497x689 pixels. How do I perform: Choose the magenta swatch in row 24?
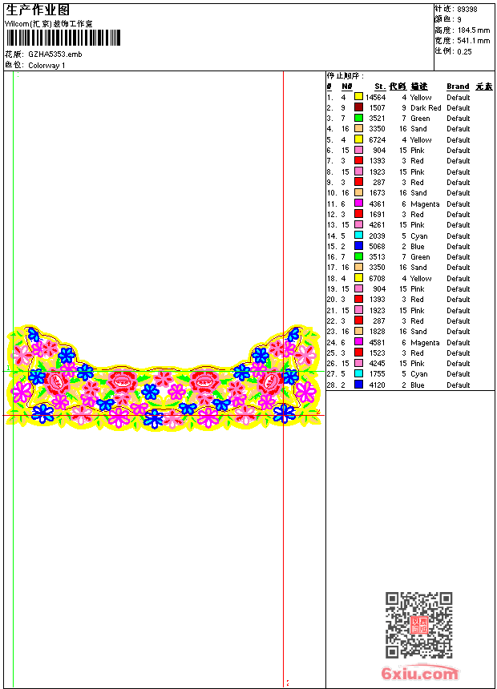358,342
